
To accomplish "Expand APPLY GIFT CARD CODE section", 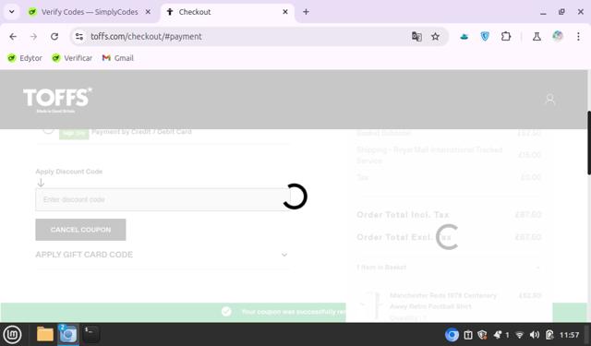I will tap(162, 255).
